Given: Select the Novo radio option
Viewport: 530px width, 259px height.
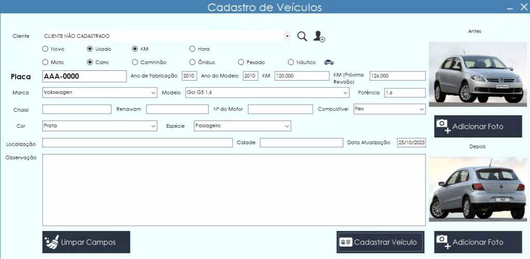Looking at the screenshot, I should [x=45, y=49].
